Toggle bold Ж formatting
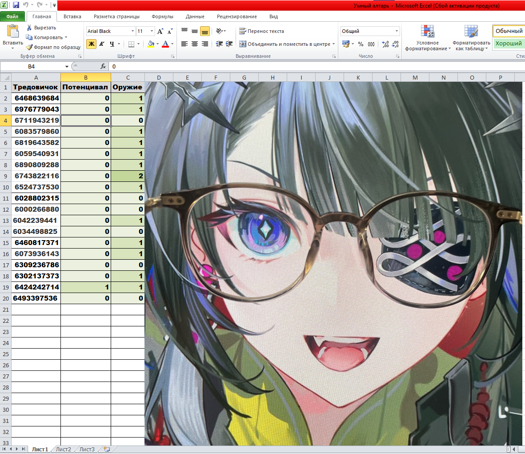525x454 pixels. [92, 44]
